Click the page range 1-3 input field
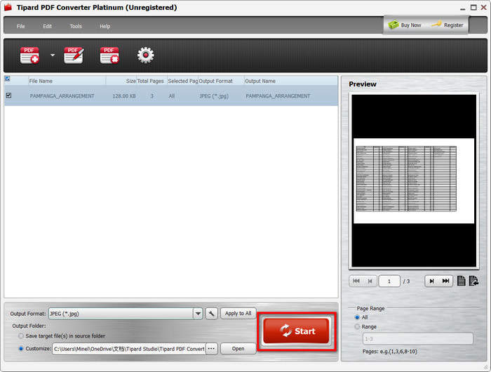 click(x=418, y=339)
